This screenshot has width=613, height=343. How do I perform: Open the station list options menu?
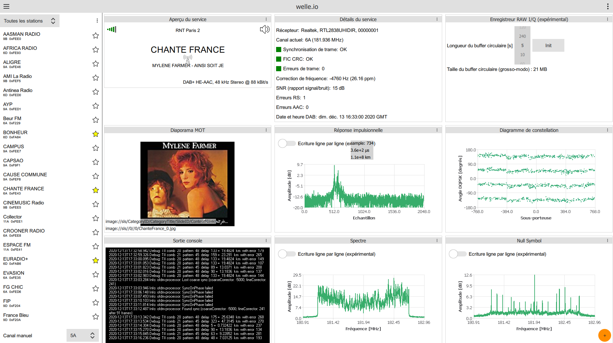[97, 21]
